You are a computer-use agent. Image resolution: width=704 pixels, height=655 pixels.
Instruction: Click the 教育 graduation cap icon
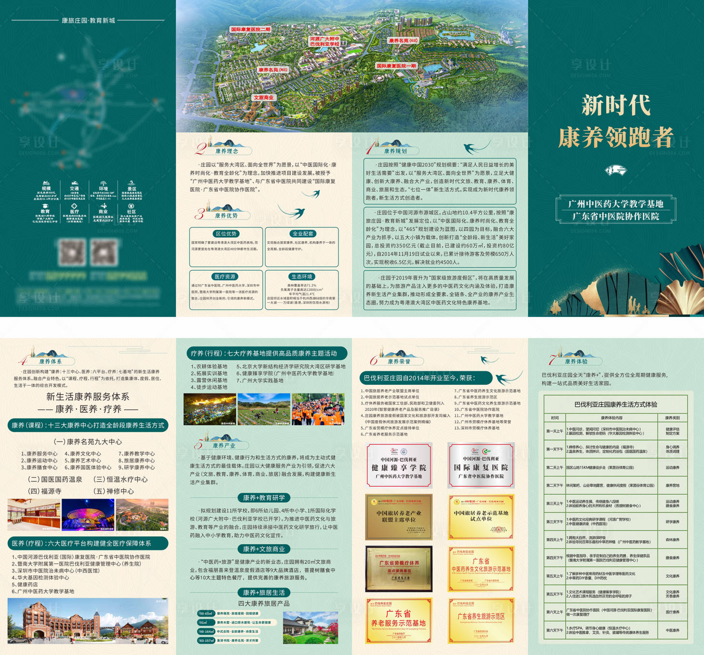tap(45, 206)
